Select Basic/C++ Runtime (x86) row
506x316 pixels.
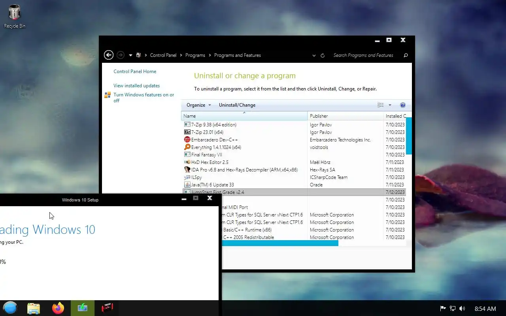point(314,230)
